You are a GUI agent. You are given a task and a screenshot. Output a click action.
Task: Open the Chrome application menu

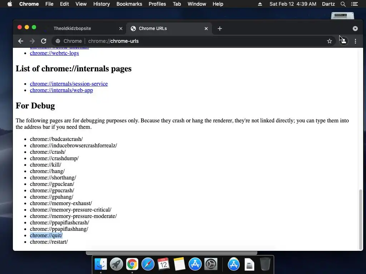point(29,4)
